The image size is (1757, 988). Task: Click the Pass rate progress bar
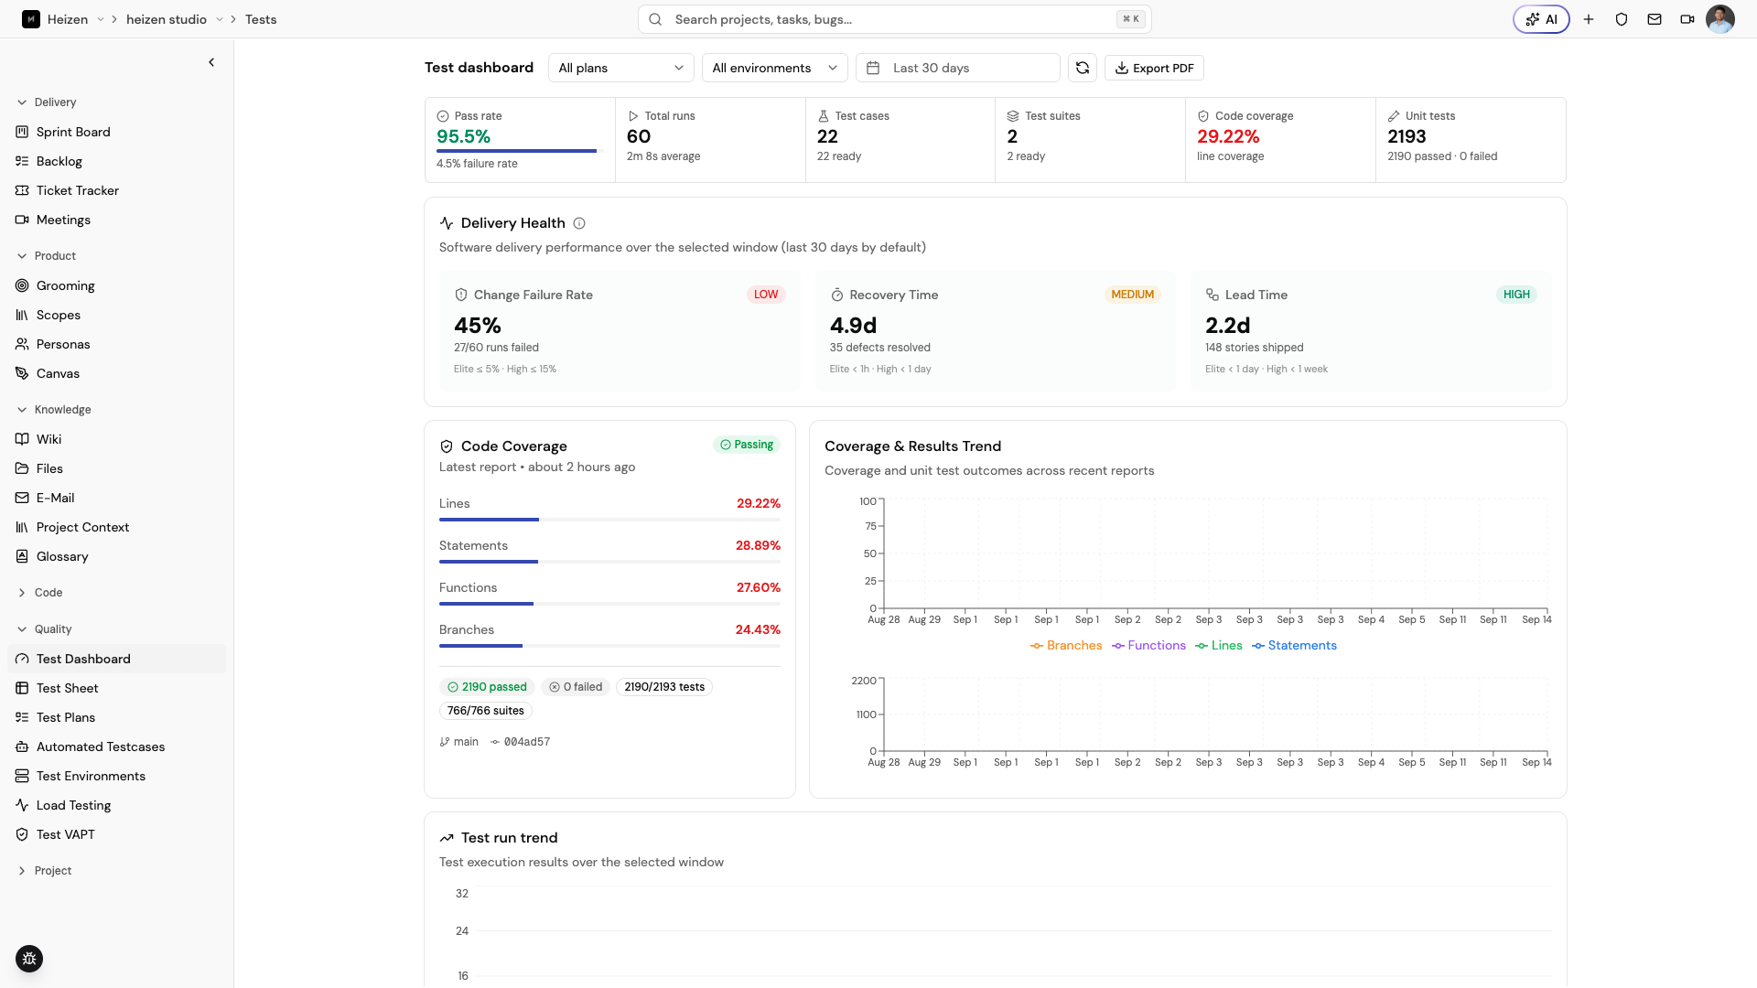[518, 151]
